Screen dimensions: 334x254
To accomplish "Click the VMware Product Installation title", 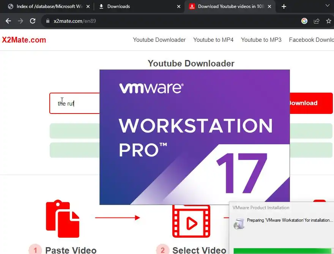I will [x=261, y=208].
